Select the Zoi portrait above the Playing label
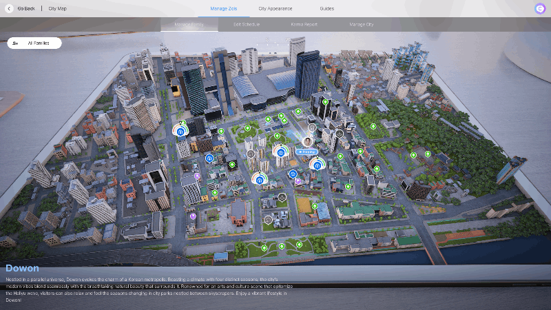 [307, 141]
